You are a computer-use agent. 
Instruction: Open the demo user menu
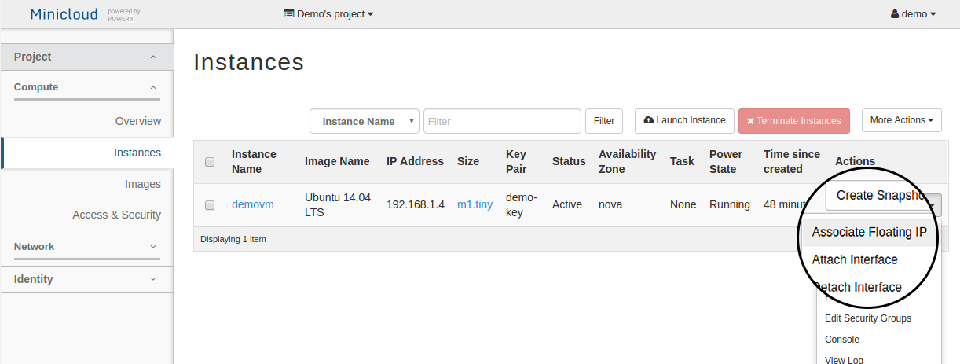tap(913, 14)
